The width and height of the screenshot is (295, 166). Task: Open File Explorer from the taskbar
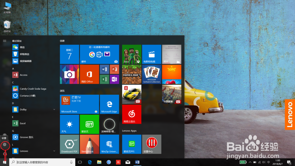[99, 162]
